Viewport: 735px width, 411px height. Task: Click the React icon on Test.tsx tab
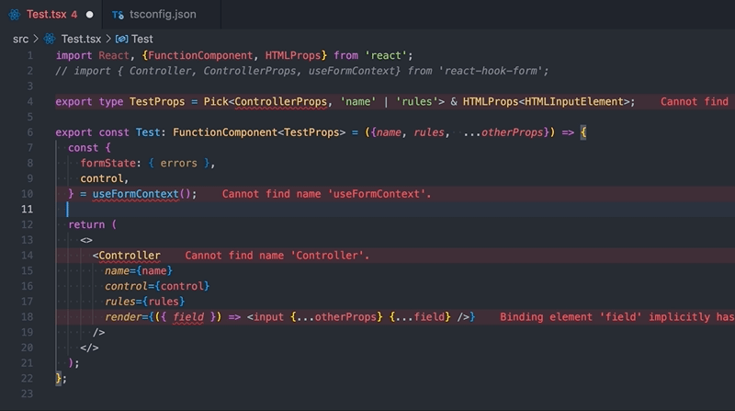point(15,15)
